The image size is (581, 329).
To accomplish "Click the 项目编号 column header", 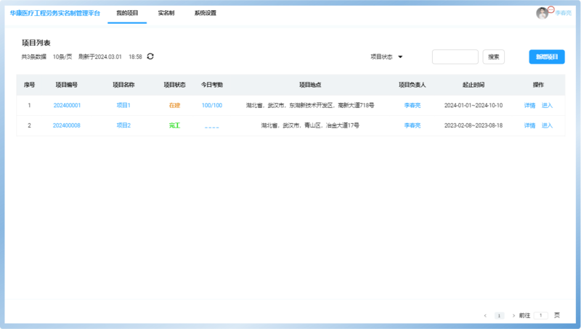I will 67,85.
